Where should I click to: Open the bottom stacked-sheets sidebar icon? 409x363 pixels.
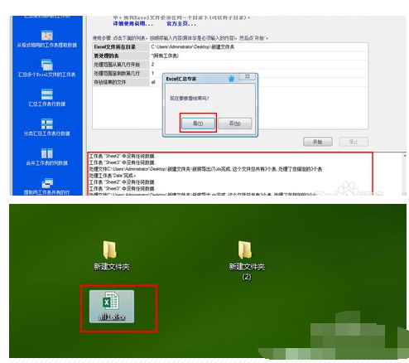click(47, 183)
